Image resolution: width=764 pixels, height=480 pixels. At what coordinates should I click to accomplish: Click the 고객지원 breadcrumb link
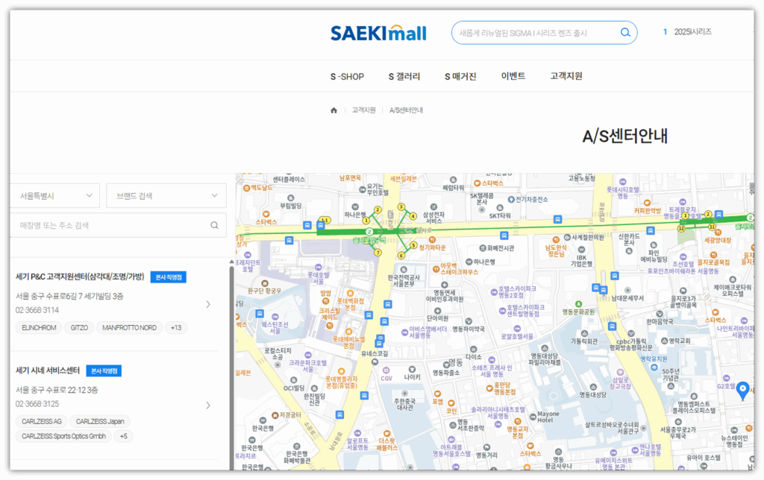(x=365, y=109)
